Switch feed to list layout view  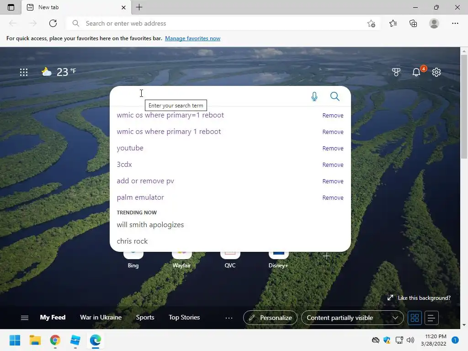click(431, 318)
